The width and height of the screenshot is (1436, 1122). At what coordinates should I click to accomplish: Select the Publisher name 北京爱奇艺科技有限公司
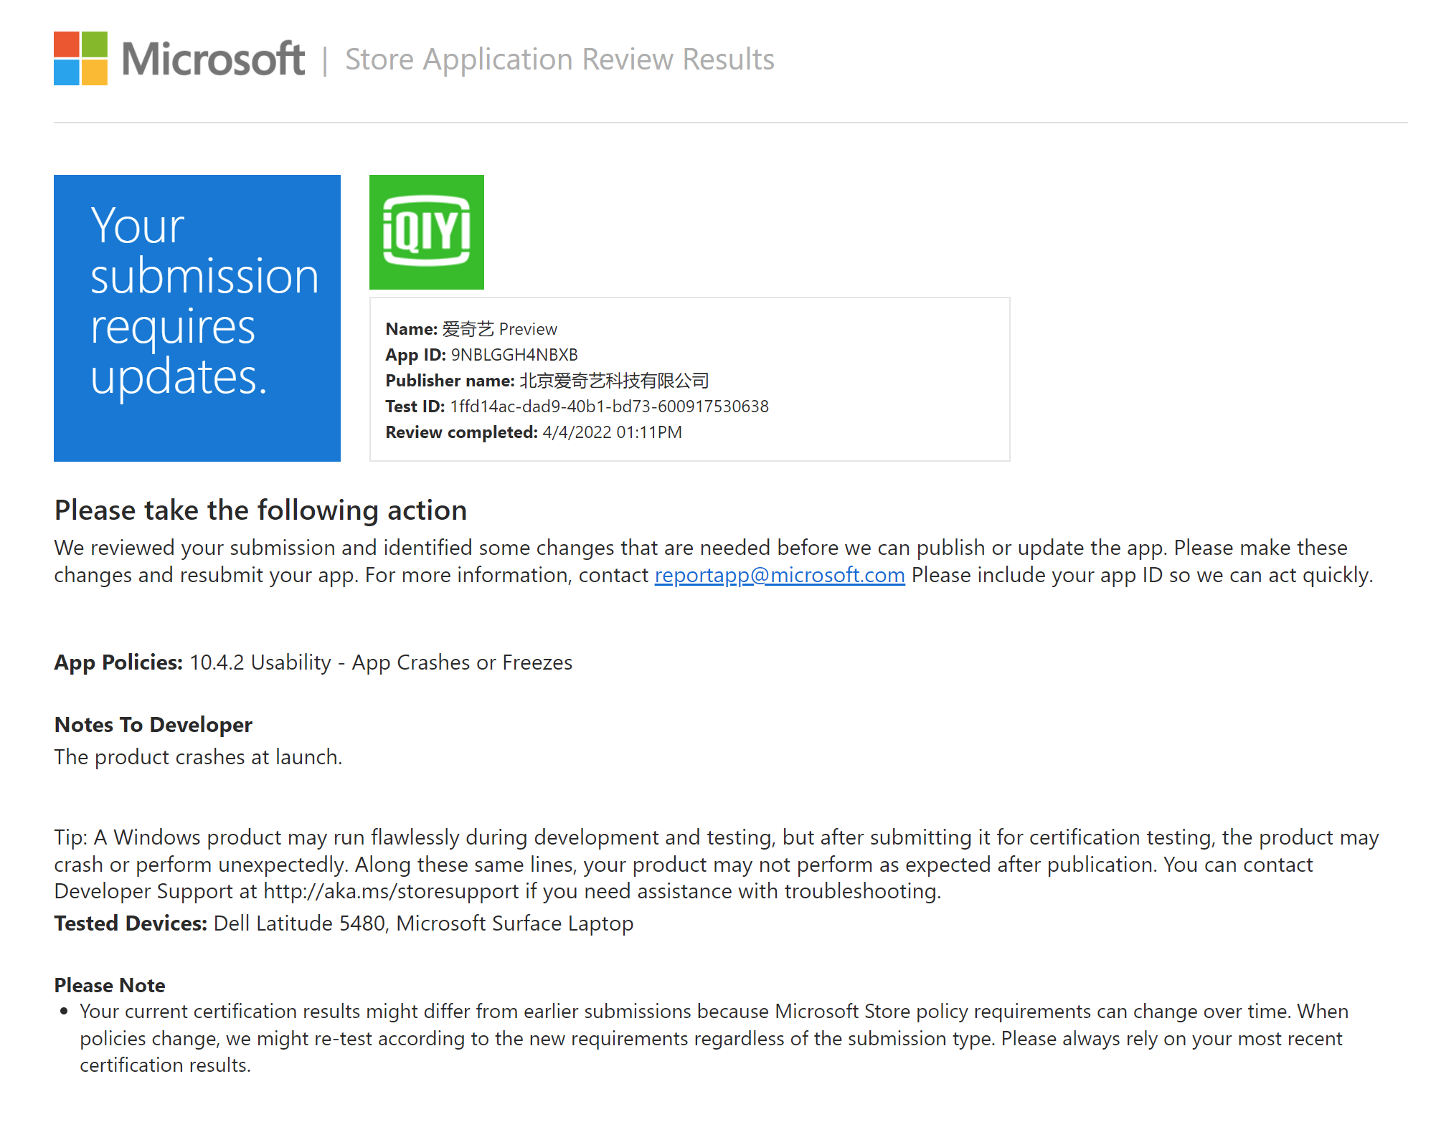(614, 381)
